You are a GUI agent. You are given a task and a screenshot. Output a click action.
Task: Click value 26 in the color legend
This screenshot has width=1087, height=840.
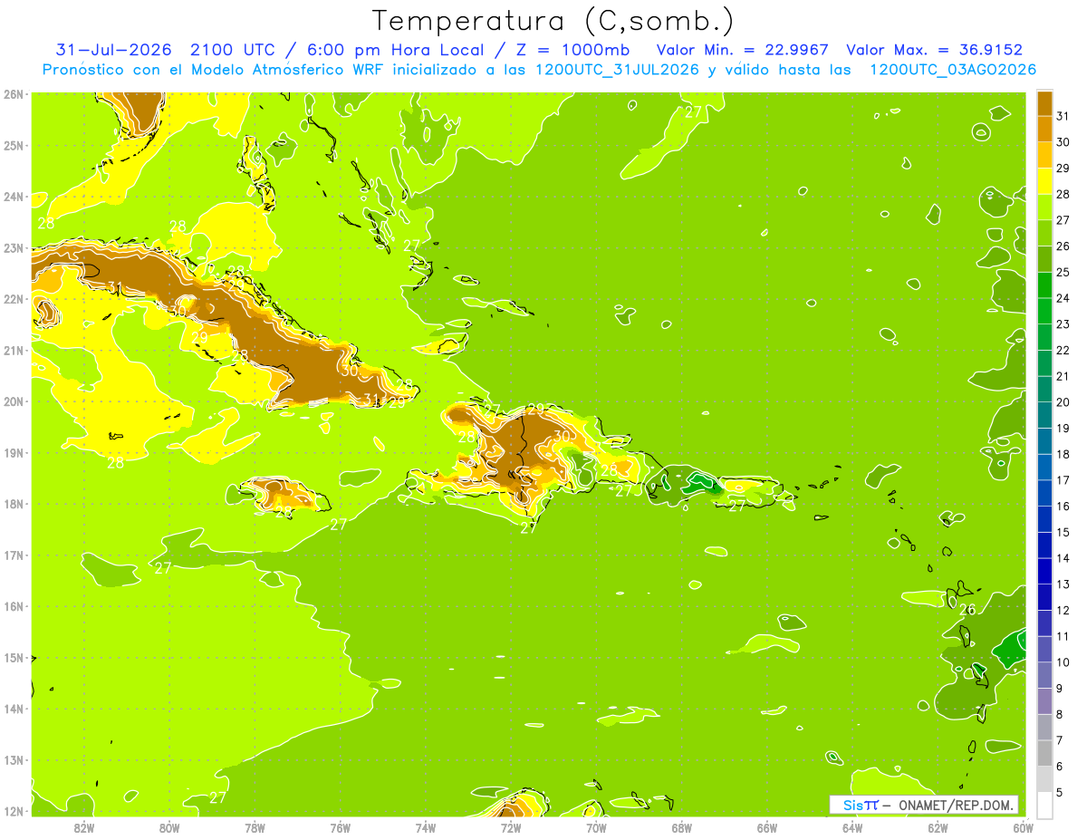[1063, 246]
